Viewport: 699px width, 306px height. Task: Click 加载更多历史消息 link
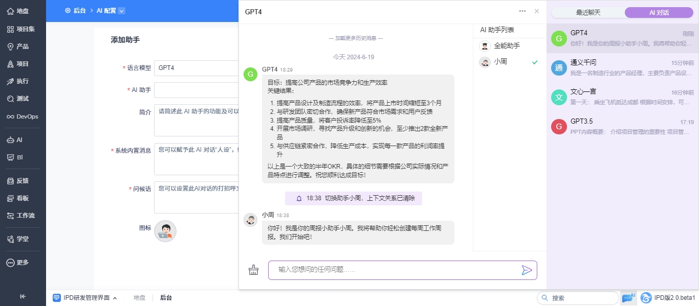[x=356, y=38]
